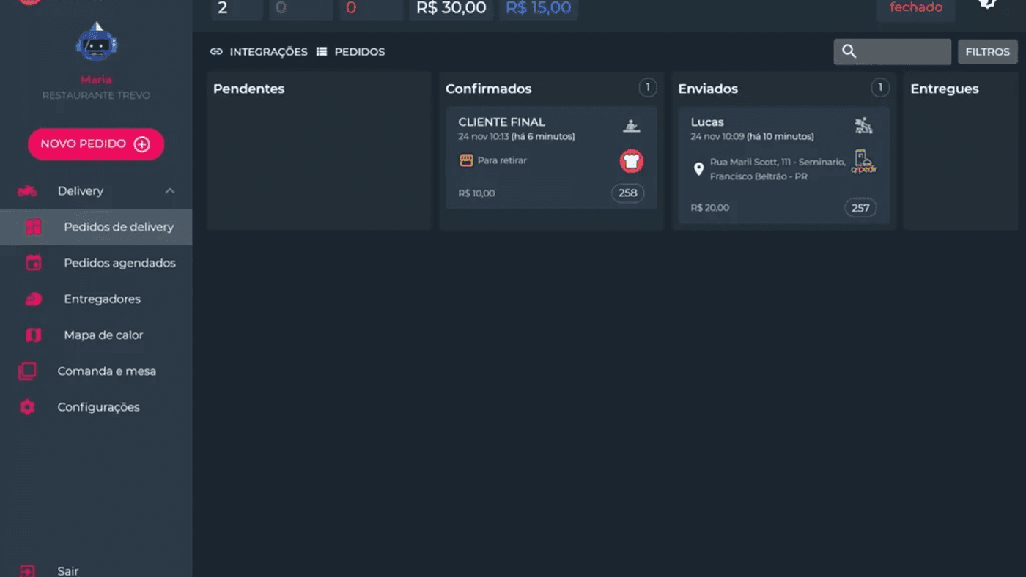
Task: Click order number 258 badge
Action: point(627,193)
